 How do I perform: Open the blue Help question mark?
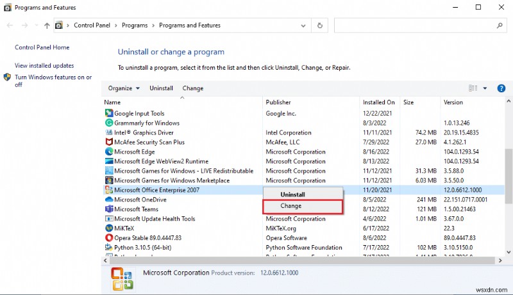[501, 88]
